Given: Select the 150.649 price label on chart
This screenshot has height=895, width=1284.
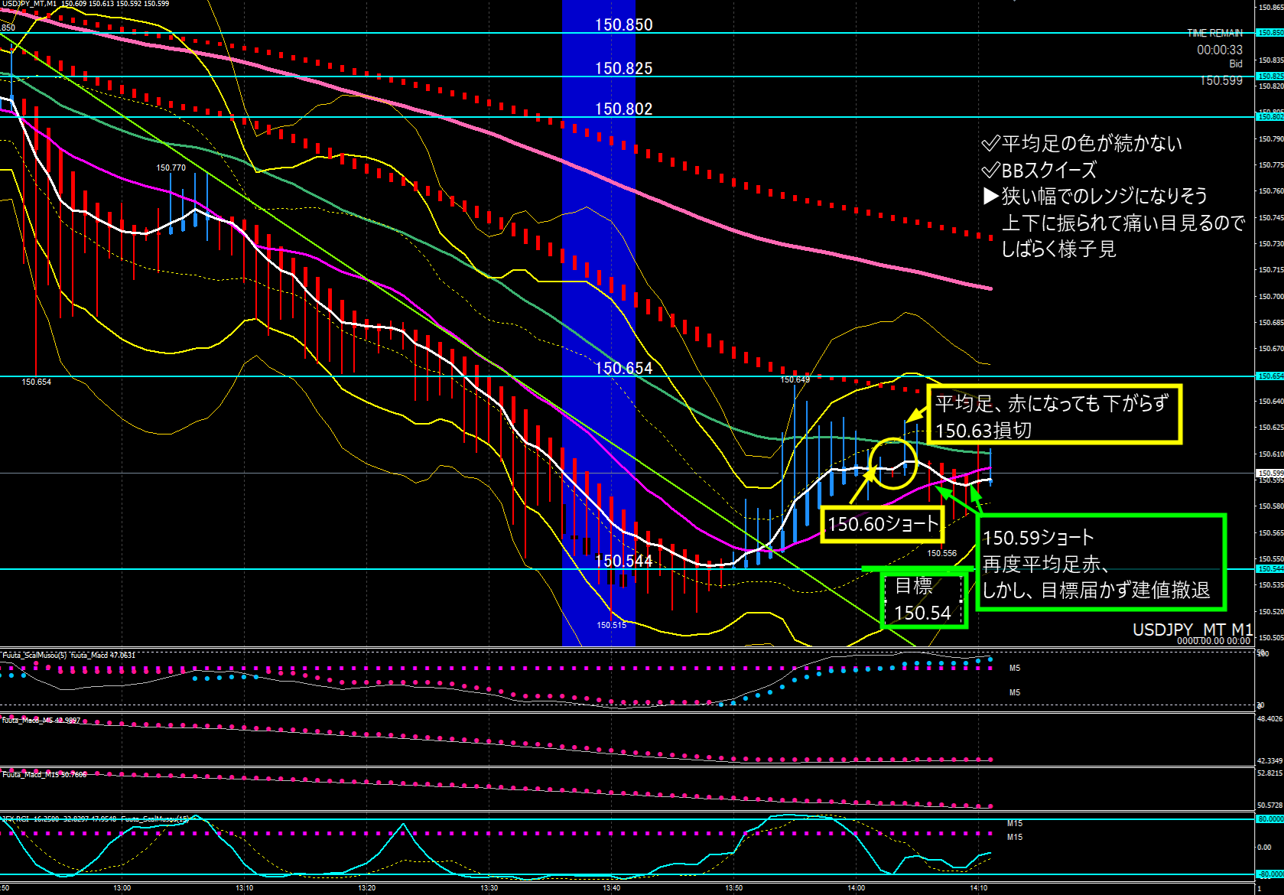Looking at the screenshot, I should [795, 379].
